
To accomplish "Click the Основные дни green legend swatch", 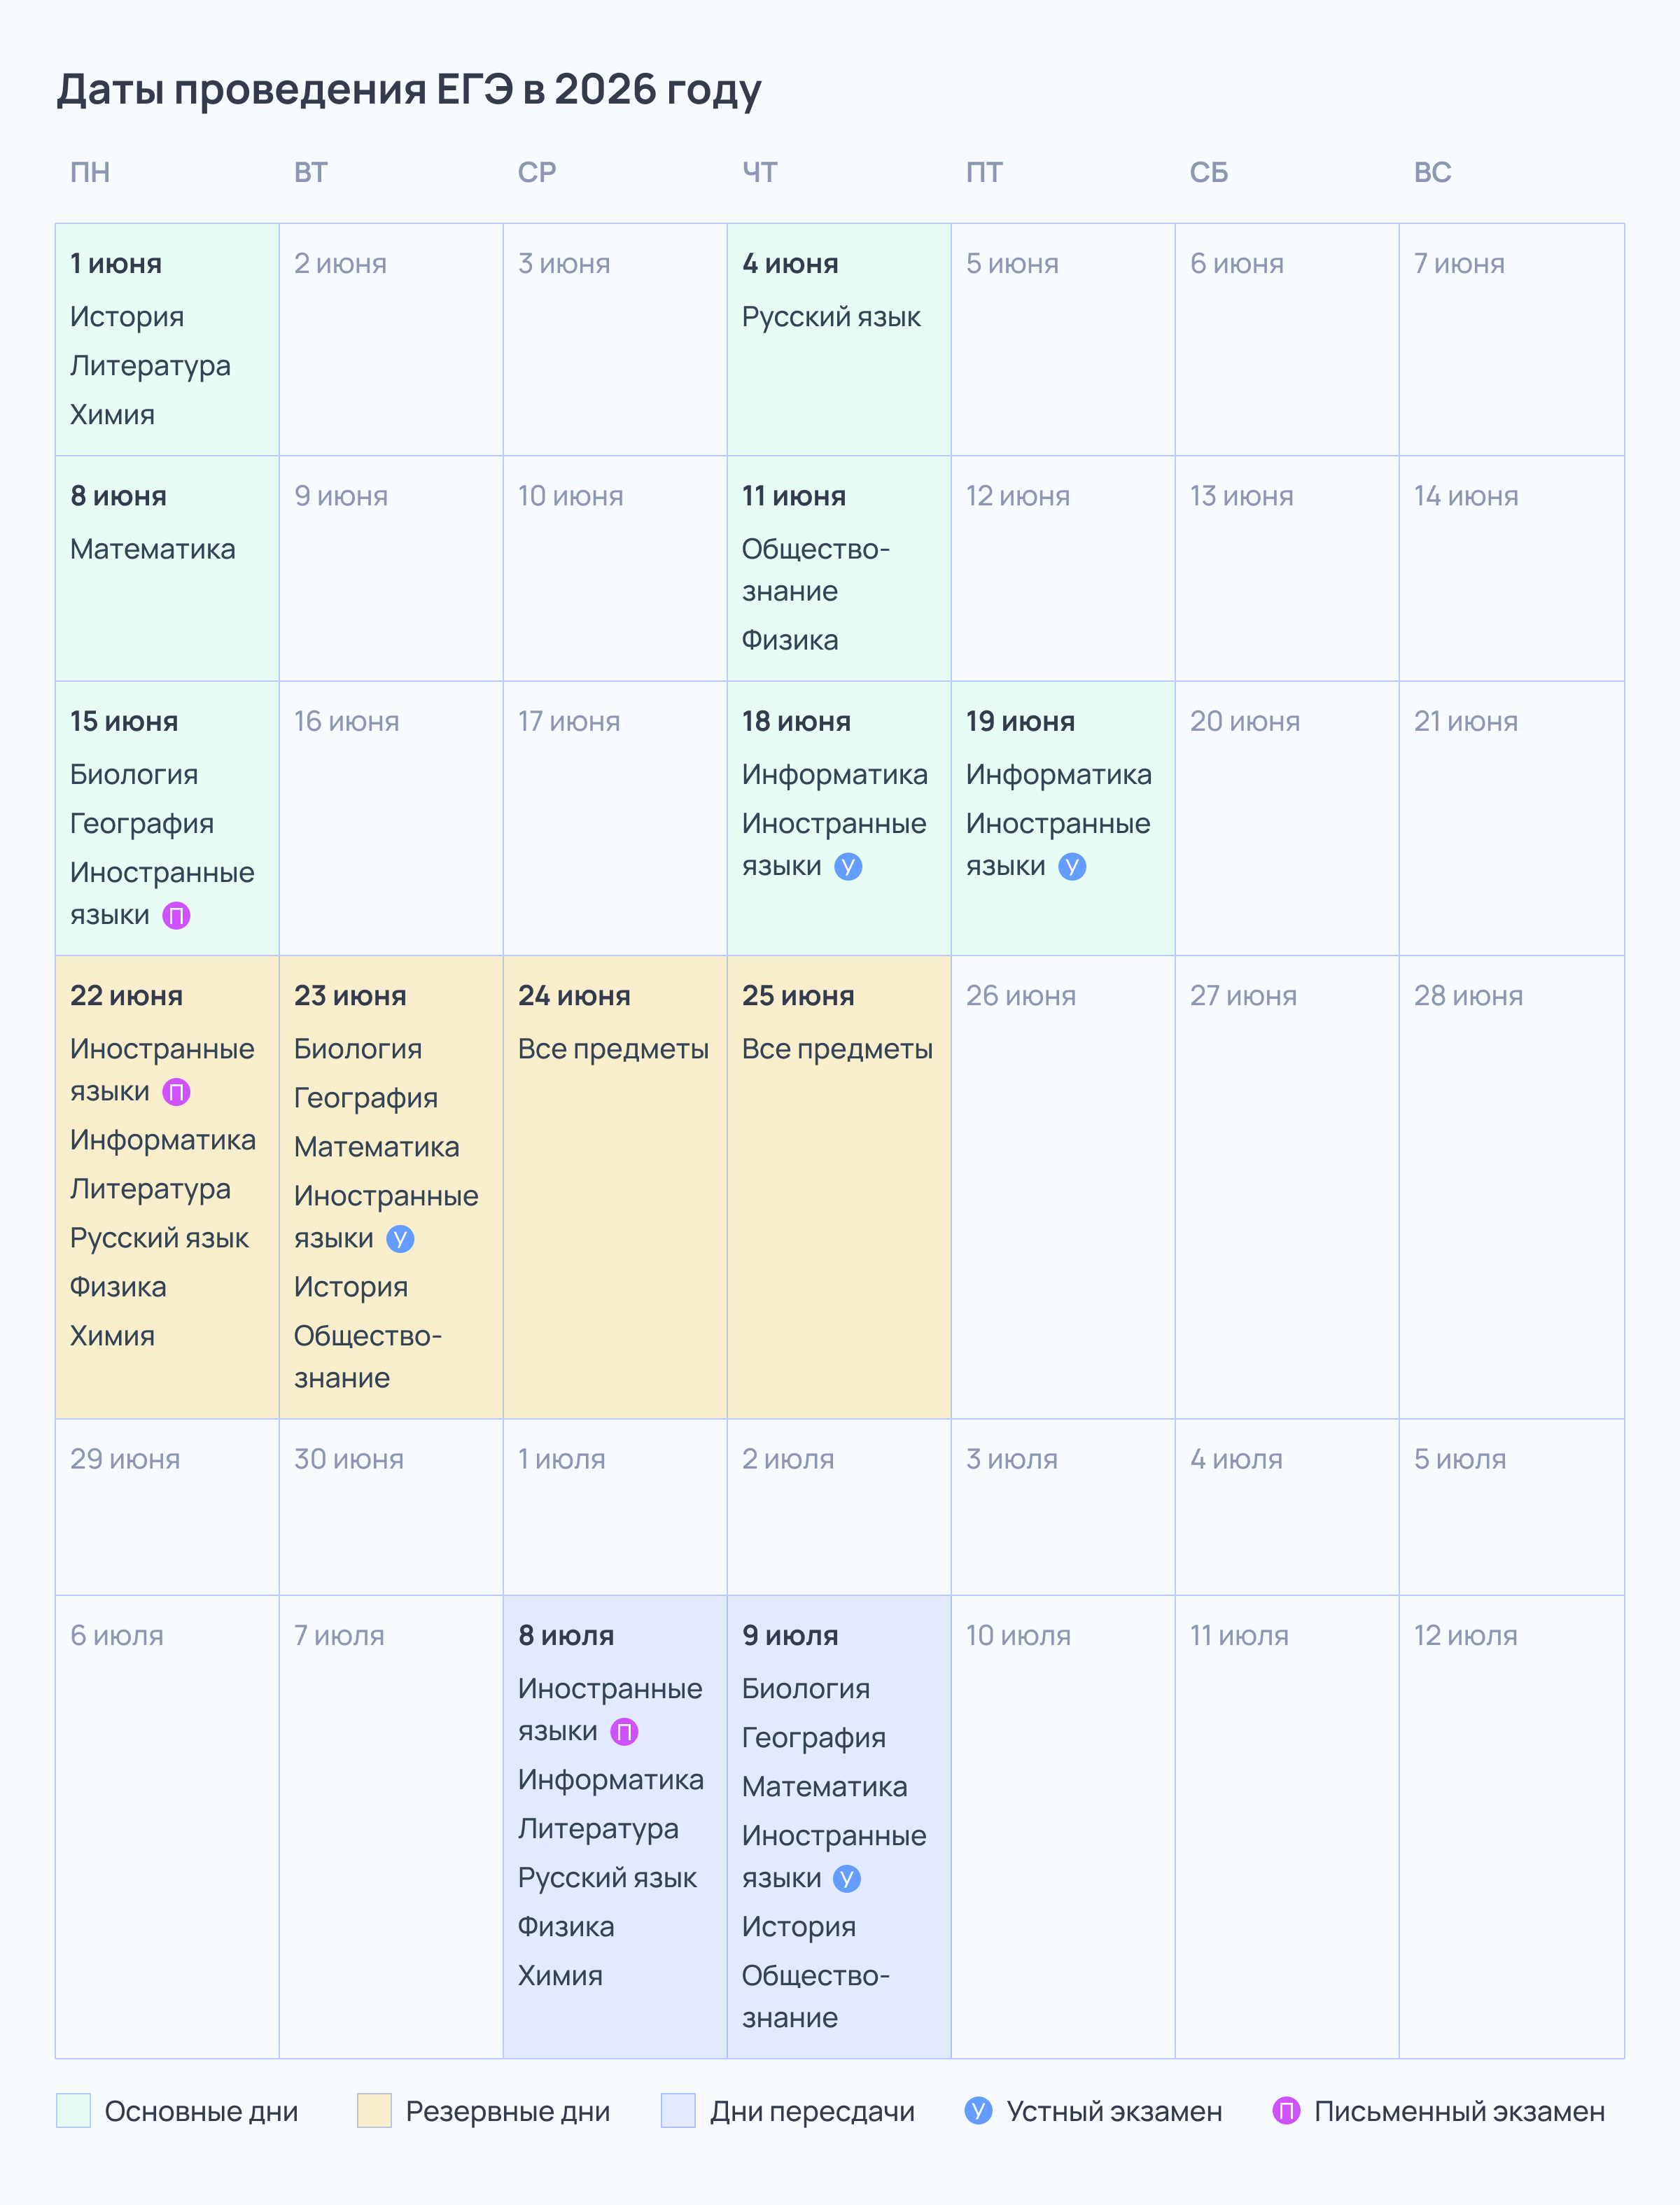I will [x=74, y=2111].
